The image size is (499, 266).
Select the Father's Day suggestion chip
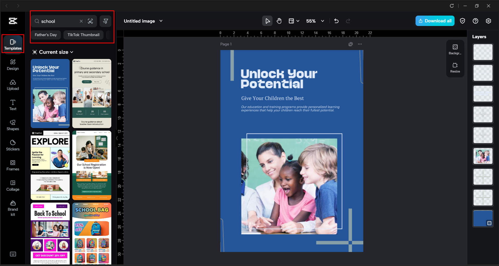coord(46,35)
